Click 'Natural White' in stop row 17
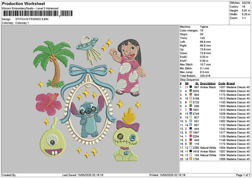 [x=208, y=148]
